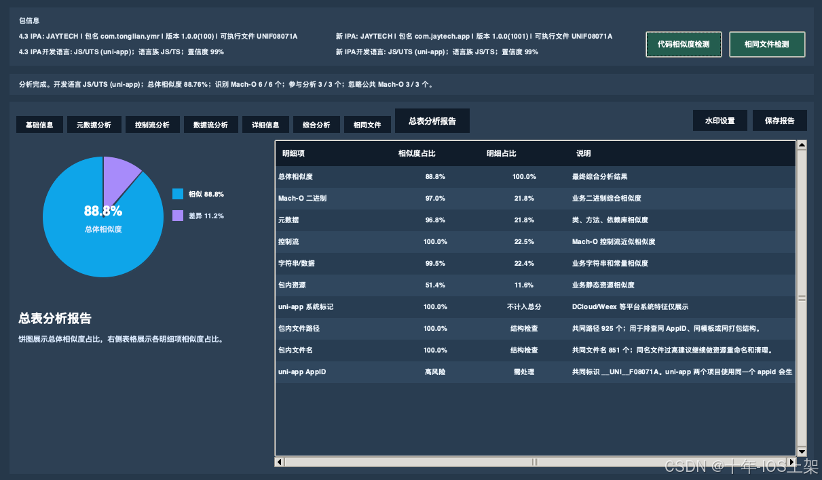Click the Mach-O 控制流近似相似度 description
This screenshot has width=822, height=480.
pyautogui.click(x=614, y=241)
